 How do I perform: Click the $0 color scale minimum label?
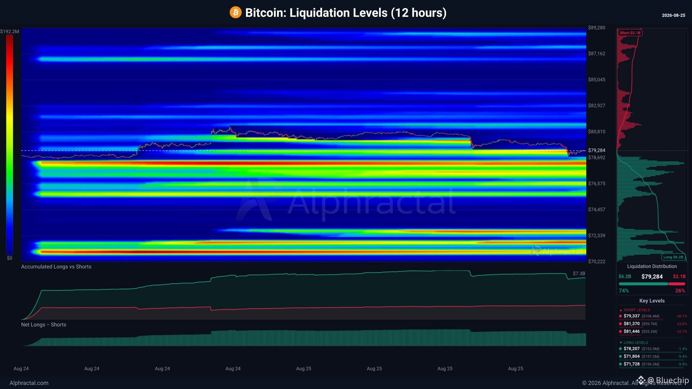click(x=9, y=258)
